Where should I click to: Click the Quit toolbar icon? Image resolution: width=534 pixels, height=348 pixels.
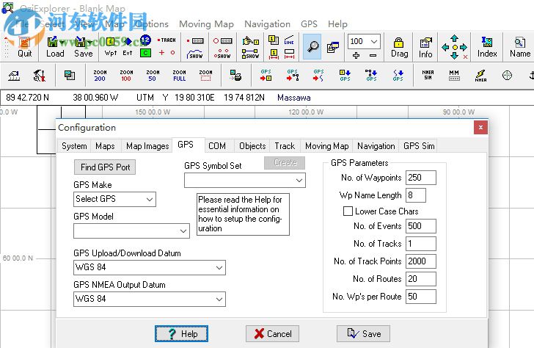tap(24, 47)
